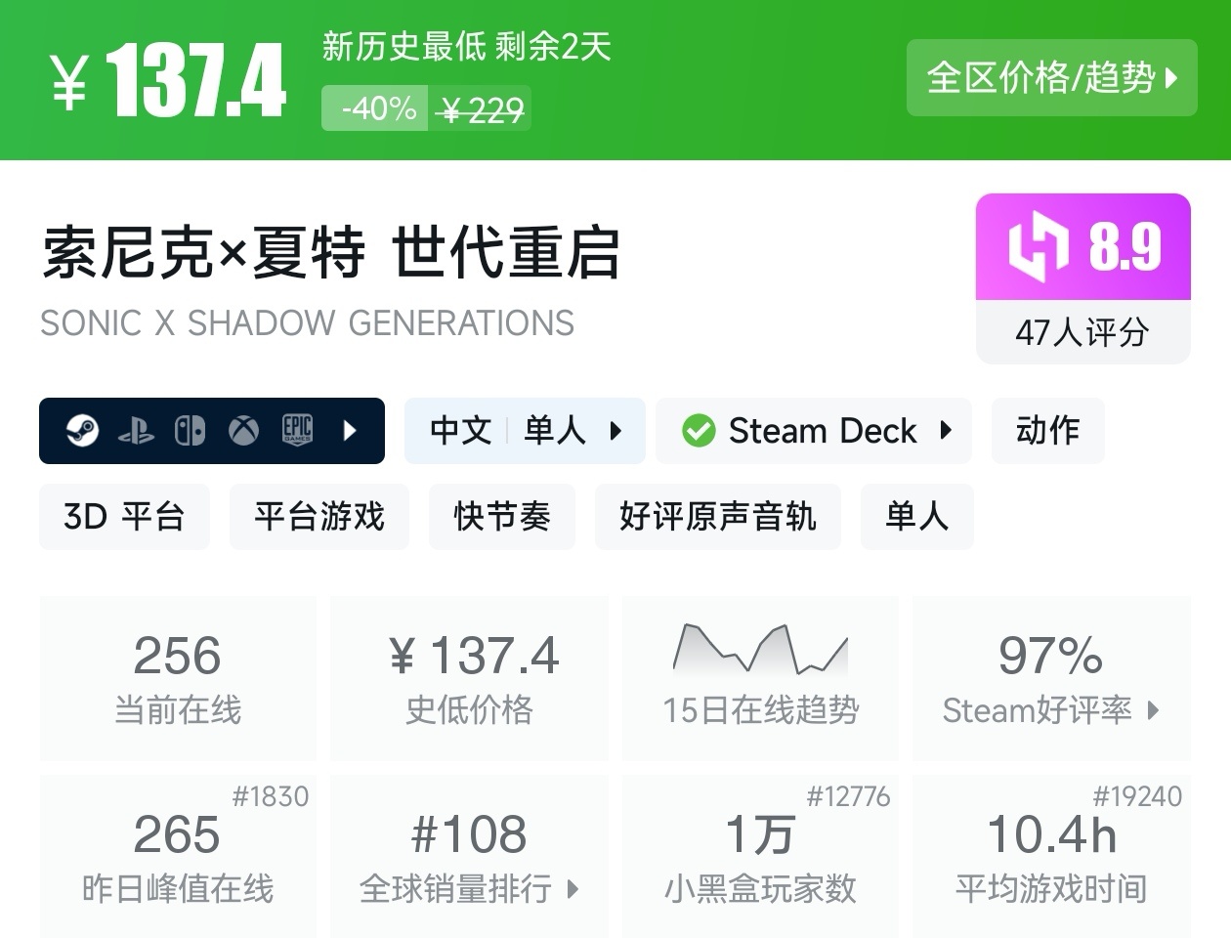Screen dimensions: 1231x938
Task: Select the 平台游戏 tag
Action: [319, 516]
